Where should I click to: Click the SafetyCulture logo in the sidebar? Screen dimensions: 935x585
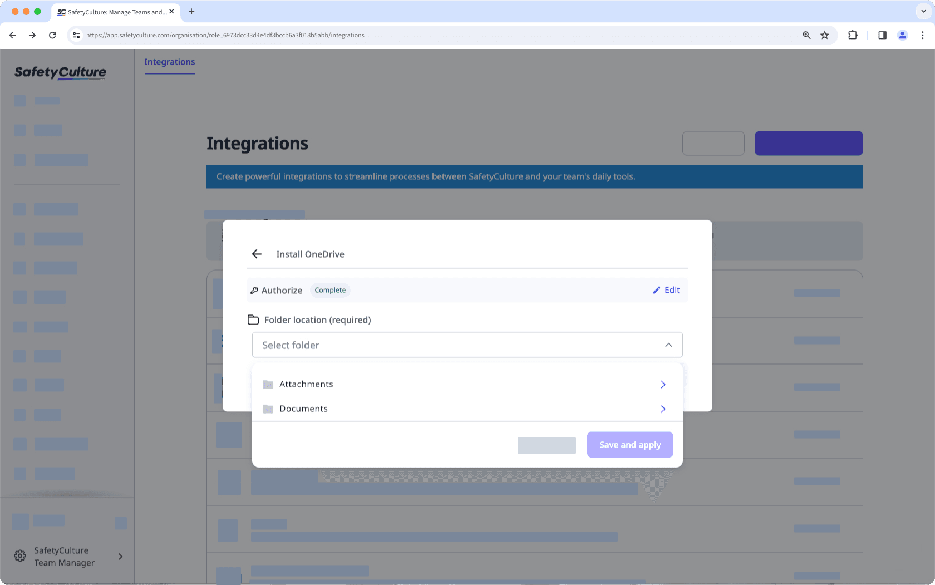(x=60, y=73)
